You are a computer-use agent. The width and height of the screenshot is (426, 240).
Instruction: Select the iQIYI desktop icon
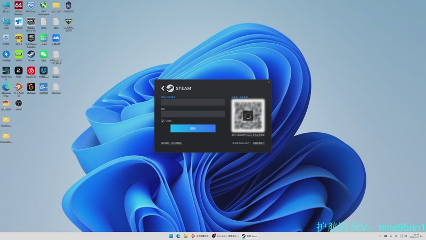click(x=44, y=38)
